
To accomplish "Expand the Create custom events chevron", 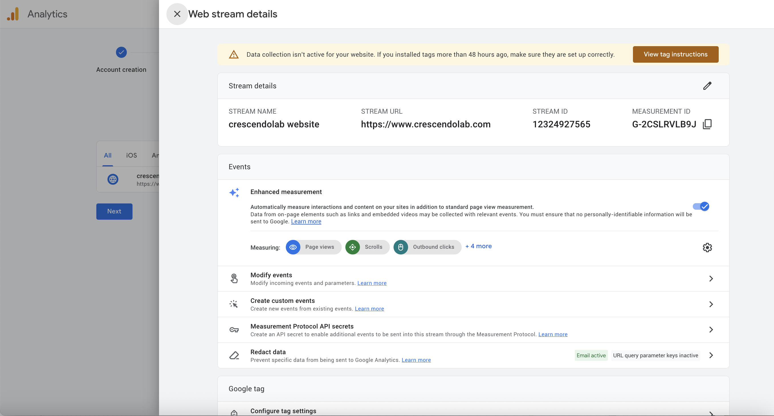I will pos(711,304).
